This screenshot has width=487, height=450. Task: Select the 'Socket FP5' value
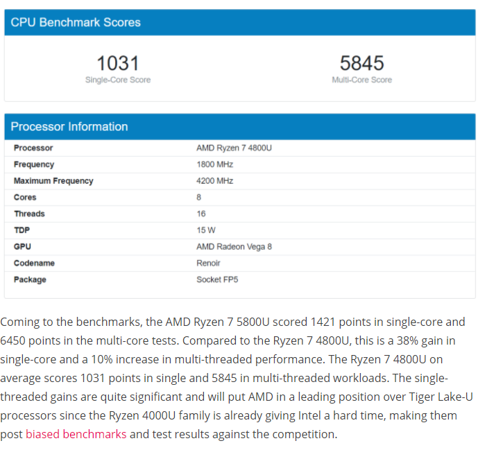[217, 279]
